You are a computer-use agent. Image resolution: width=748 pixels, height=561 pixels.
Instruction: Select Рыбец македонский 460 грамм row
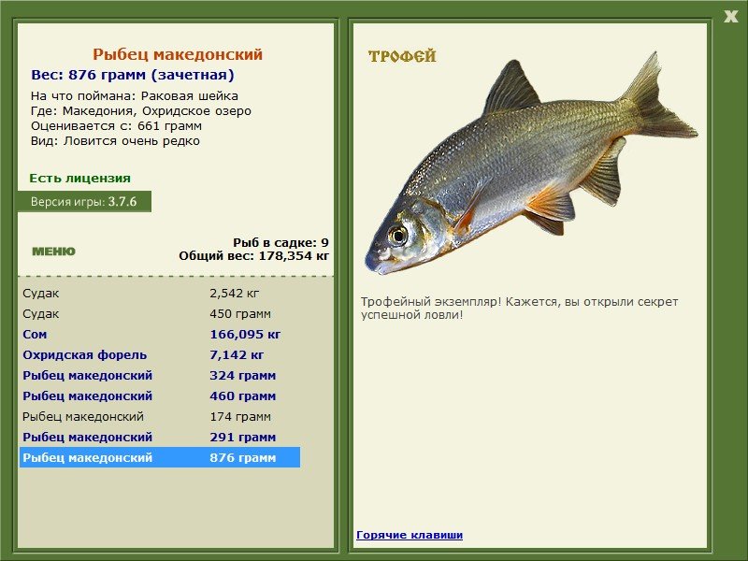point(160,396)
